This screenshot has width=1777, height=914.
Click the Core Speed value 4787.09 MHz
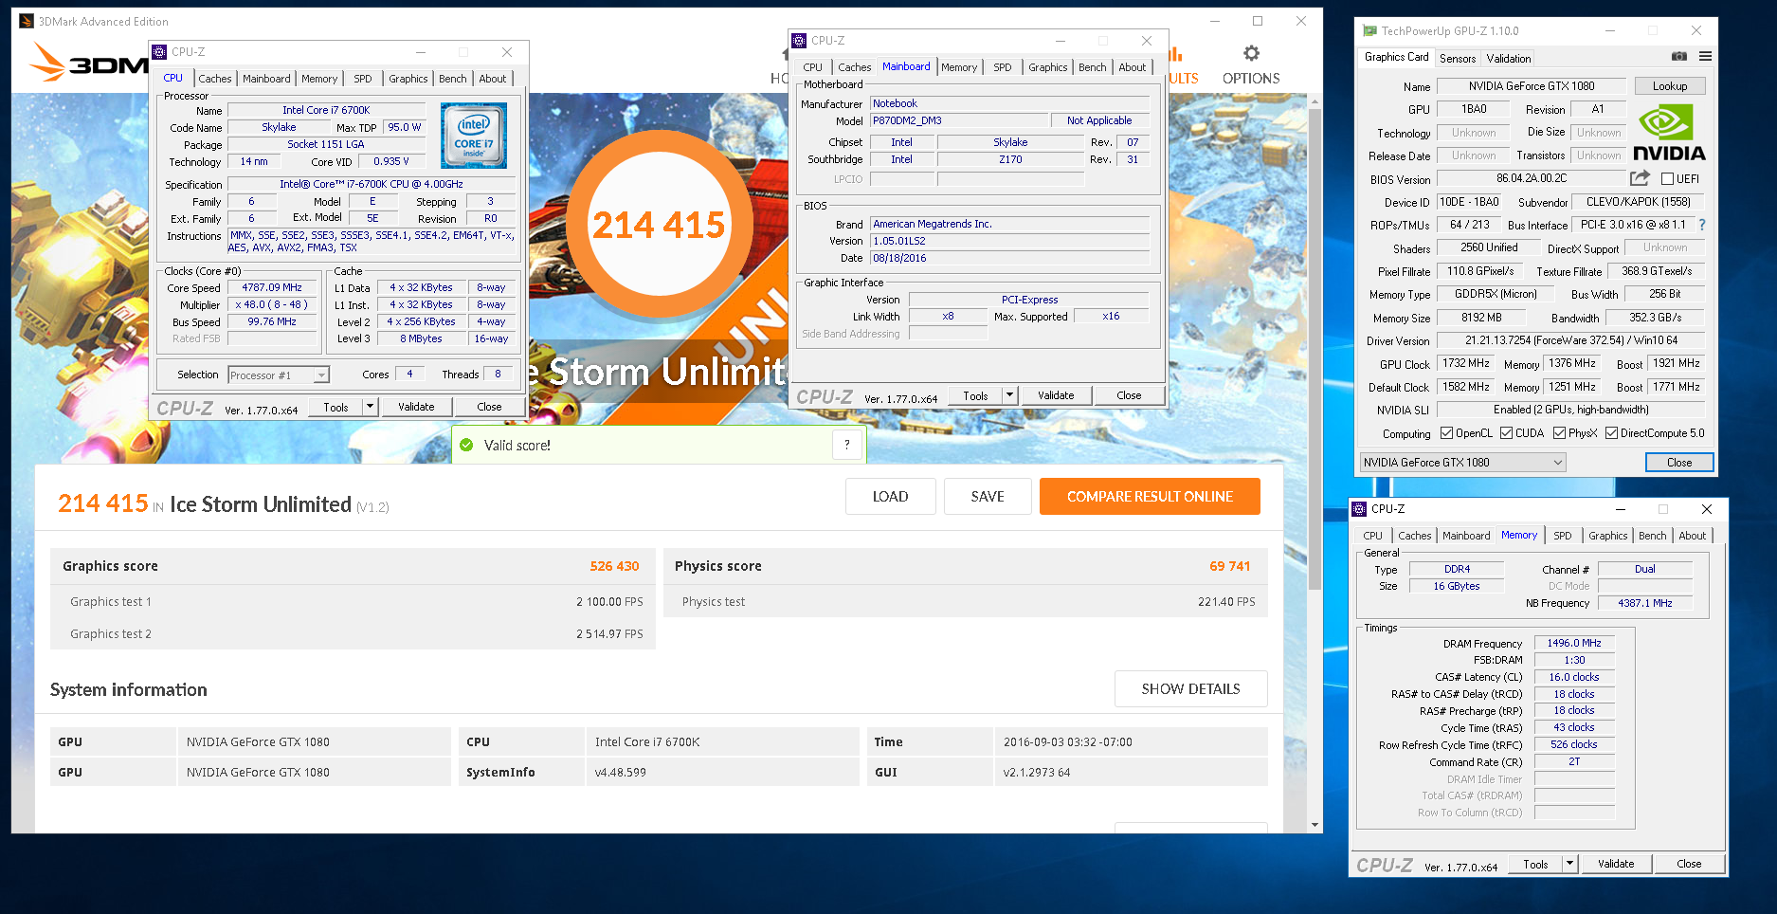point(272,287)
